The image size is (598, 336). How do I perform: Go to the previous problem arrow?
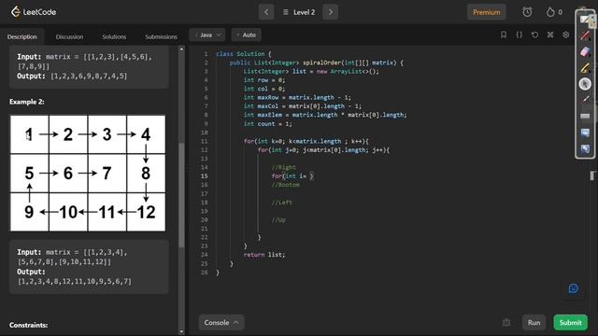pos(266,12)
